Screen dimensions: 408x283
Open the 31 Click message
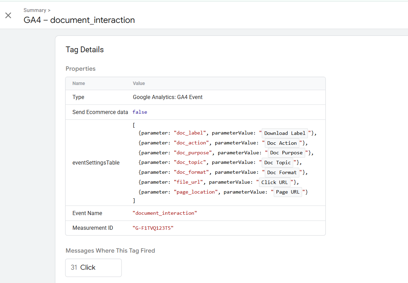(x=93, y=268)
